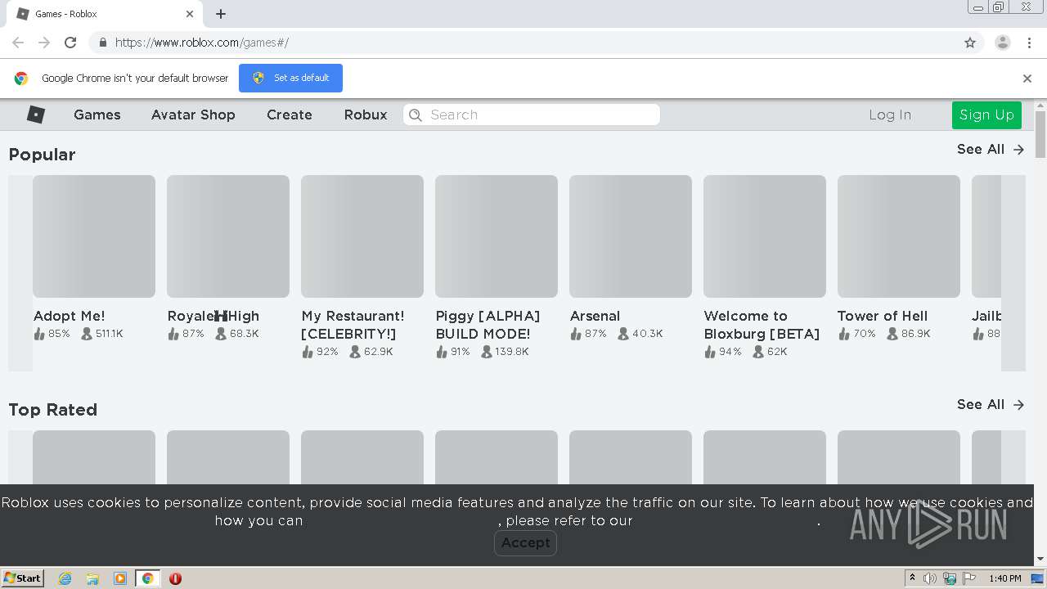Open the Adopt Me! game thumbnail

coord(94,236)
